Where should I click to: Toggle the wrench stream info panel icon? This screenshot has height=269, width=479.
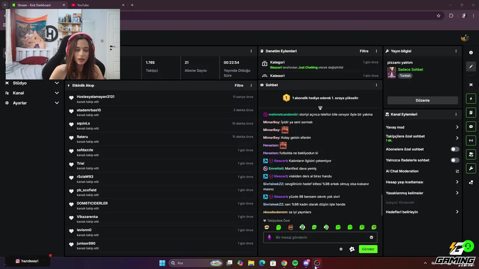(471, 168)
